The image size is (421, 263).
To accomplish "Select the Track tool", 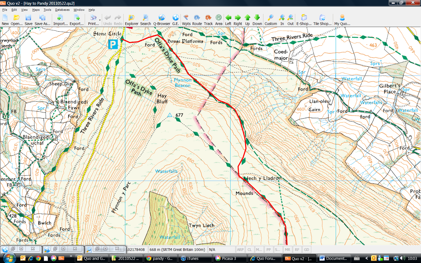I will tap(208, 19).
